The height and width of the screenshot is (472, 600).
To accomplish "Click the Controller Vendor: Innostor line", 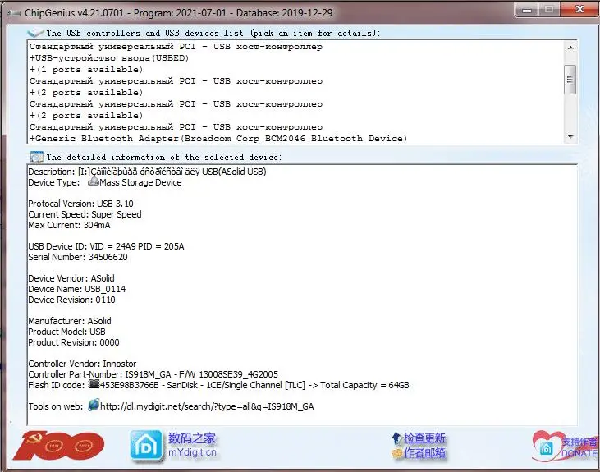I will coord(82,364).
